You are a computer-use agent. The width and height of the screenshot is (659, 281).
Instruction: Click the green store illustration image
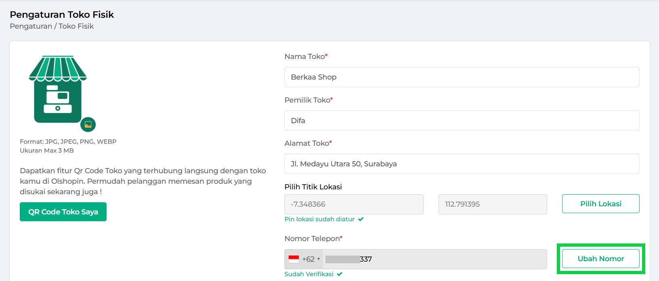57,90
